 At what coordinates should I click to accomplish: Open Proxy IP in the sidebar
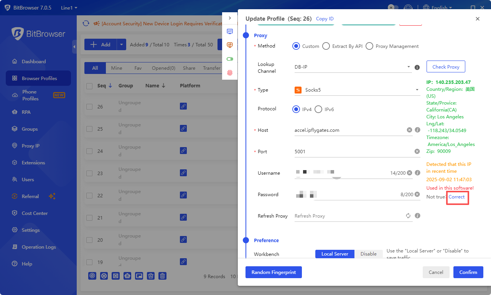[30, 146]
